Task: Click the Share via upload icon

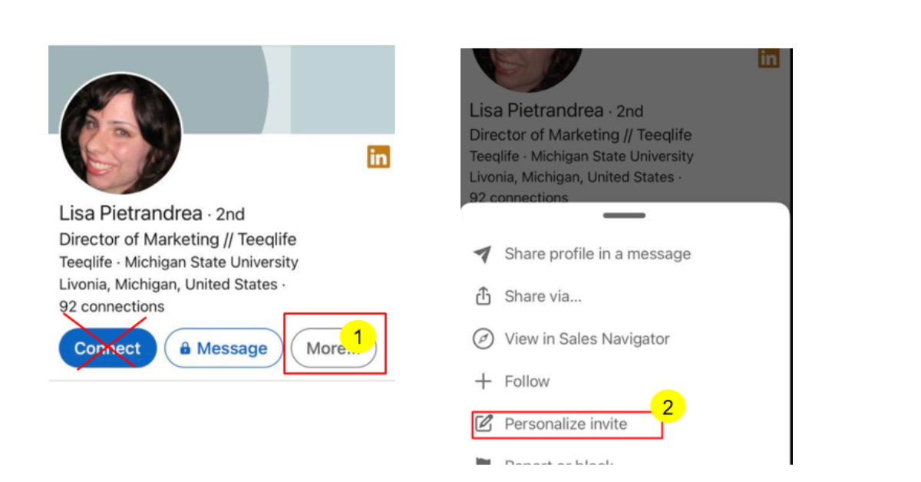Action: click(x=483, y=296)
